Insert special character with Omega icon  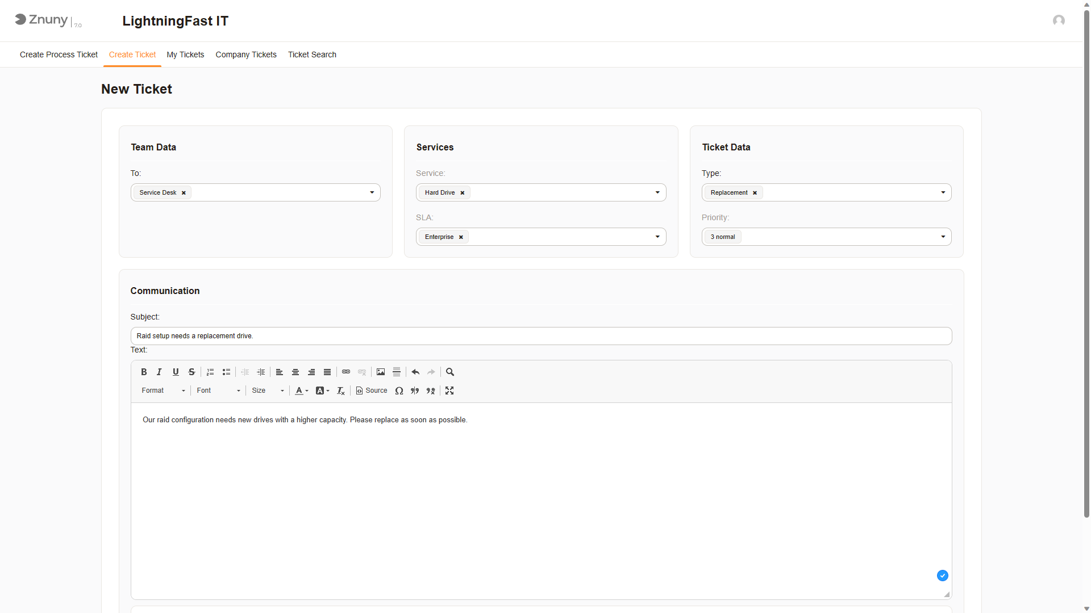pyautogui.click(x=399, y=391)
